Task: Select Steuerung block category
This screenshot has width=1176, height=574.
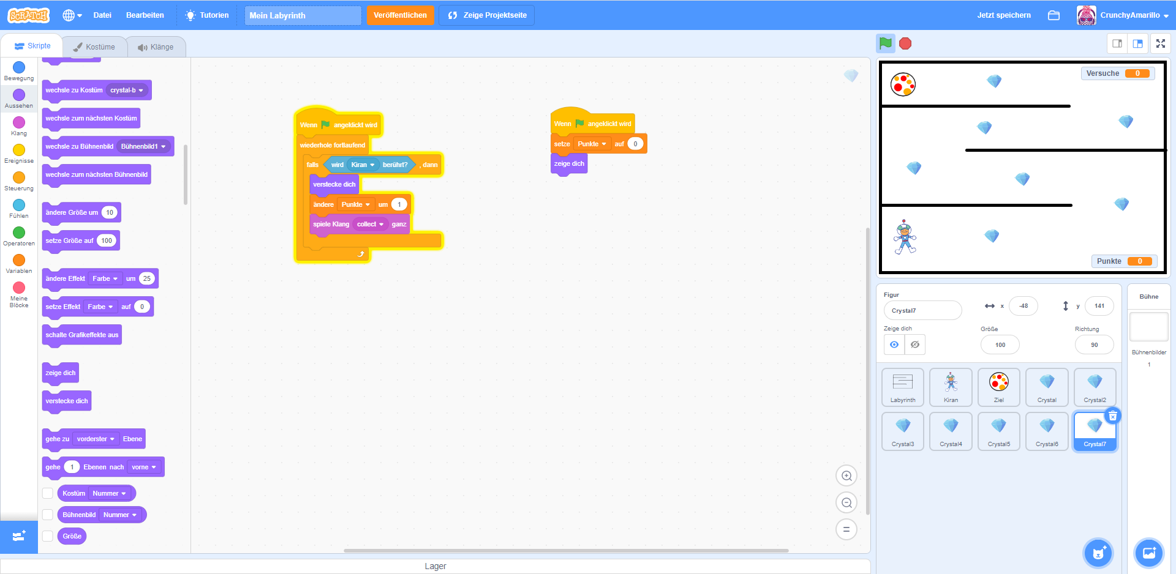Action: [x=19, y=181]
